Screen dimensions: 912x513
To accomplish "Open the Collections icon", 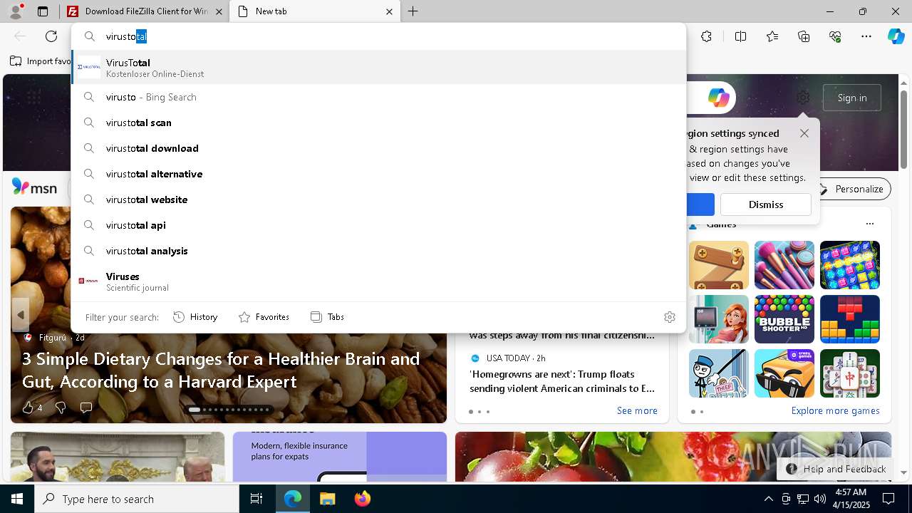I will [804, 36].
